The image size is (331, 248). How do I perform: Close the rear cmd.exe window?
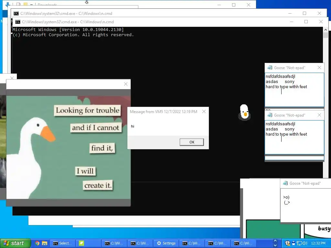319,13
